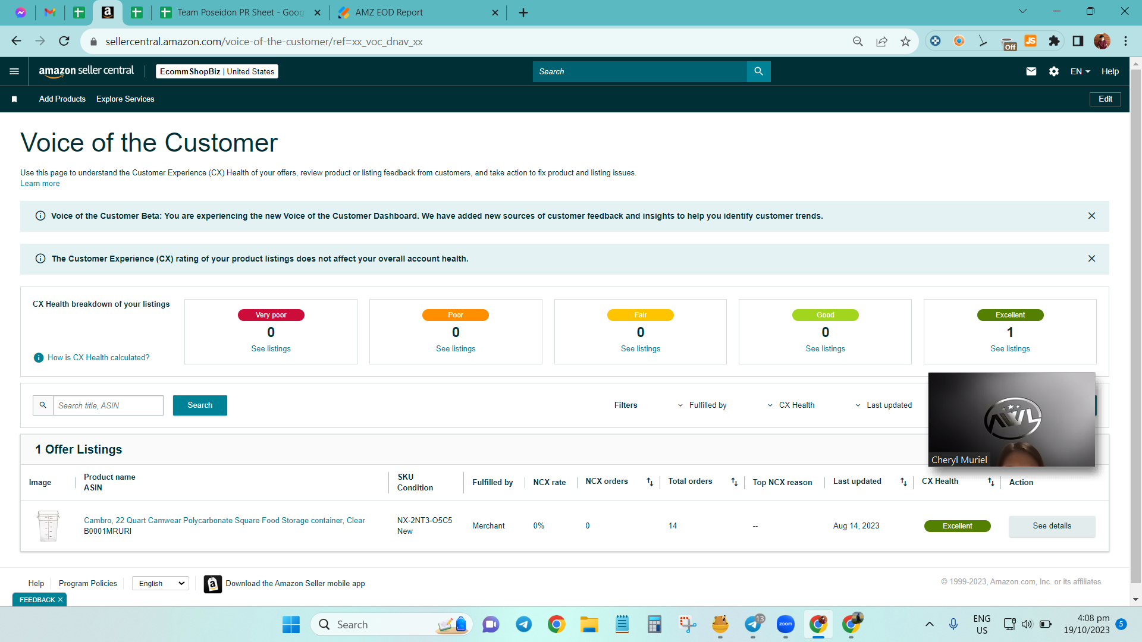The image size is (1142, 642).
Task: Click Add Products in the navigation bar
Action: (x=62, y=99)
